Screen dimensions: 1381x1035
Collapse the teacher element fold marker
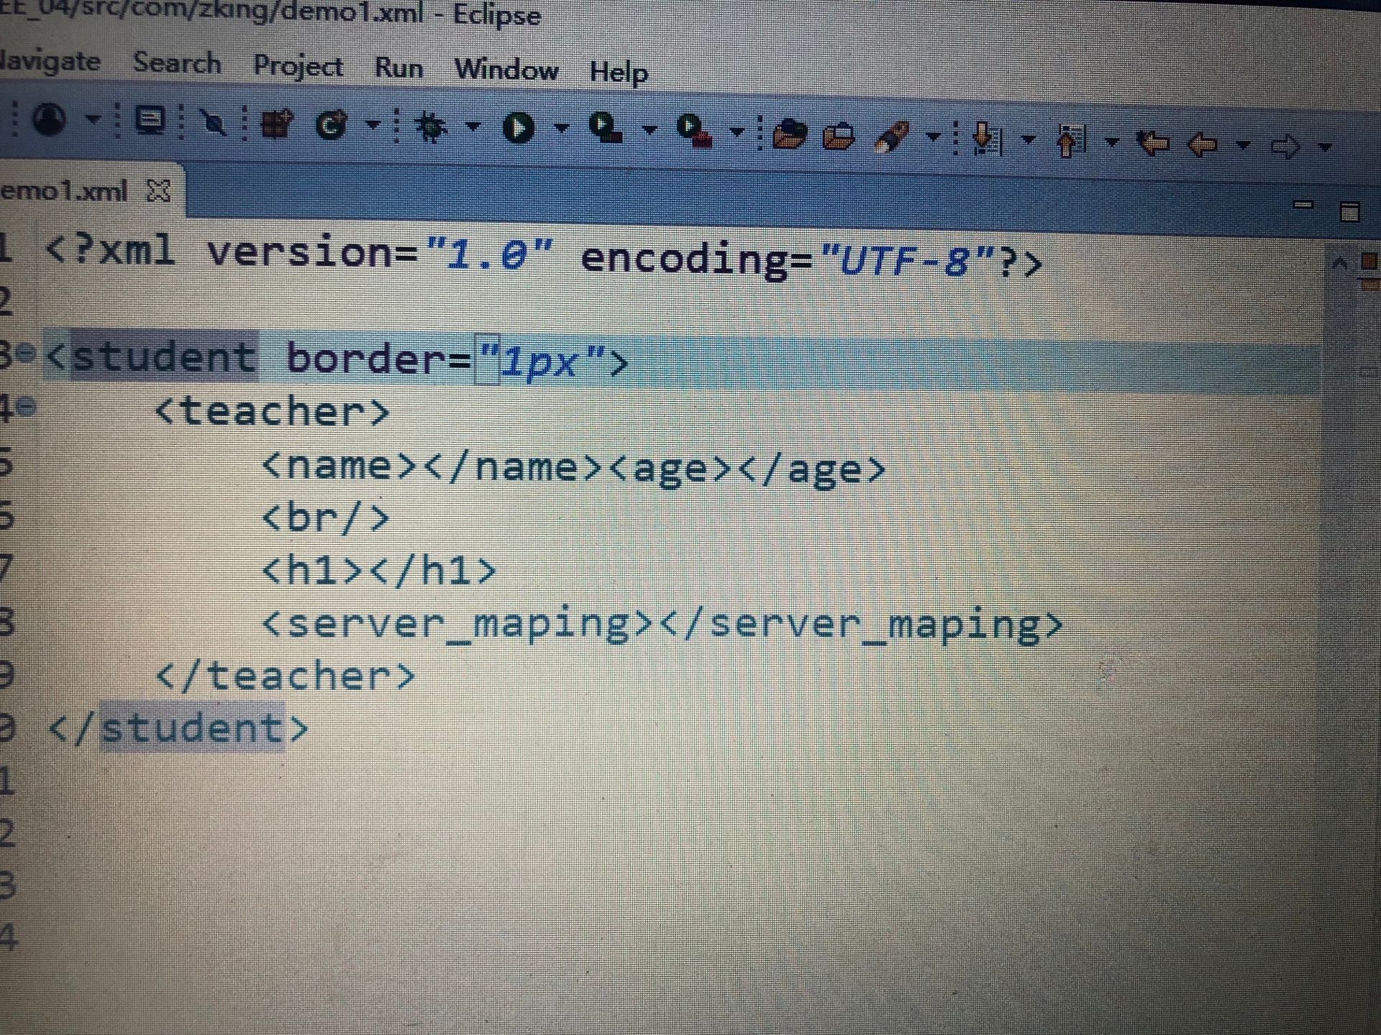[x=27, y=407]
